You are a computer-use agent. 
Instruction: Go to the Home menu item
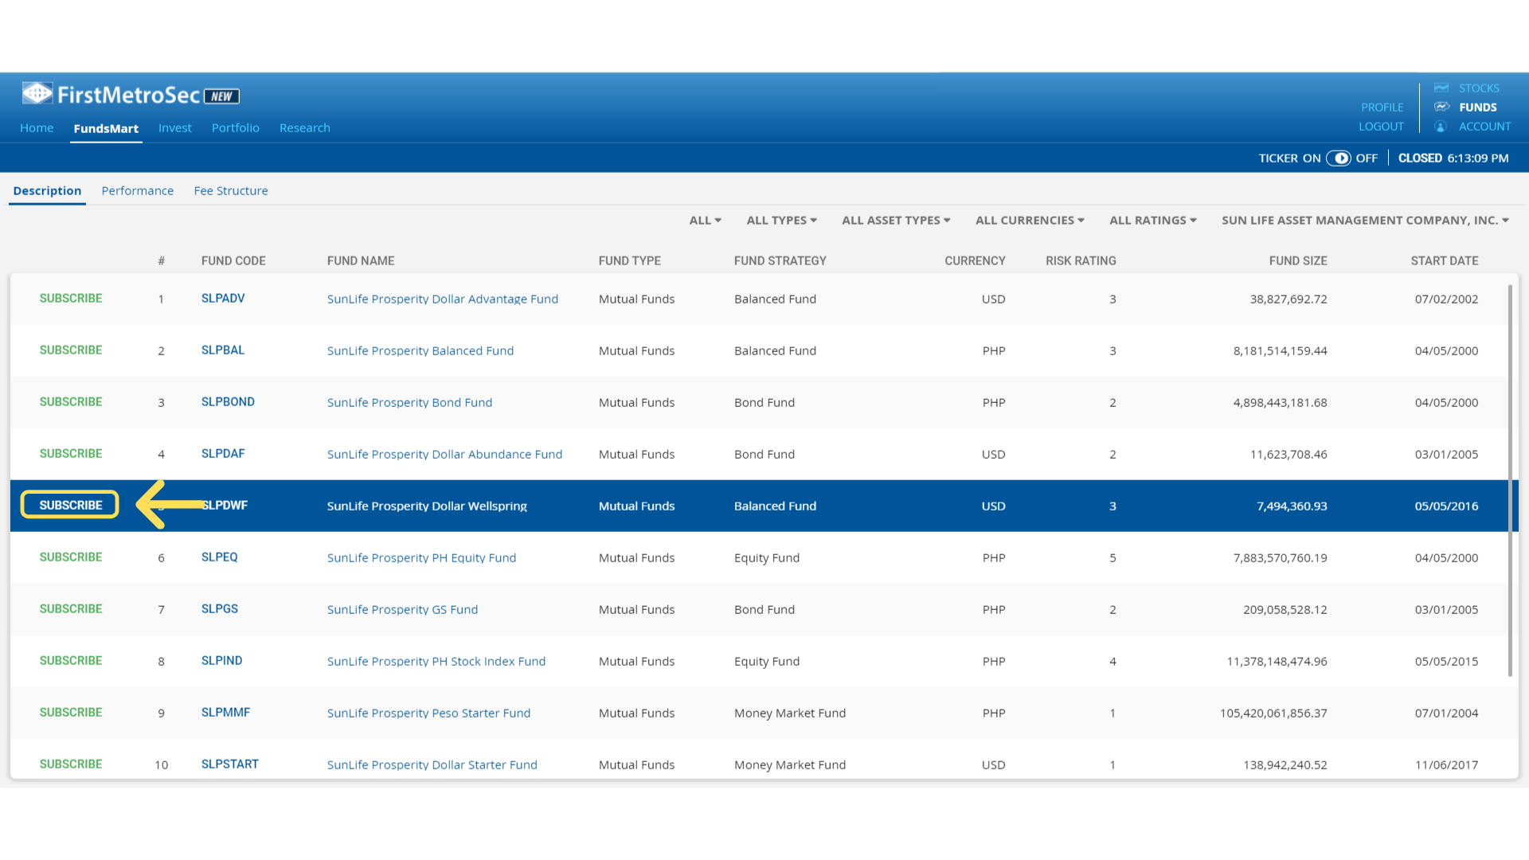(x=37, y=128)
